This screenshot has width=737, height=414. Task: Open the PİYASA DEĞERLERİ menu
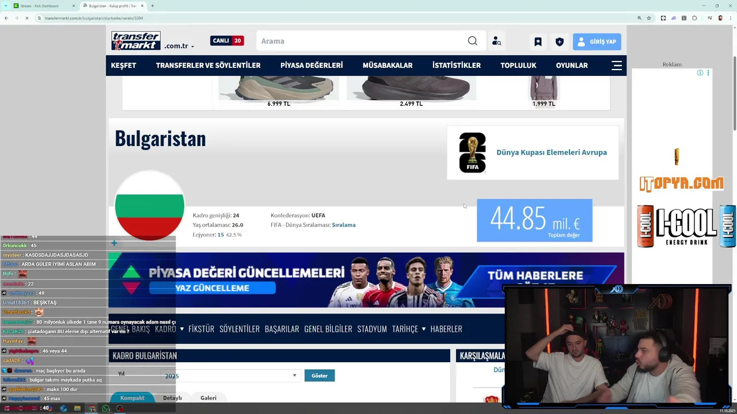pyautogui.click(x=311, y=66)
